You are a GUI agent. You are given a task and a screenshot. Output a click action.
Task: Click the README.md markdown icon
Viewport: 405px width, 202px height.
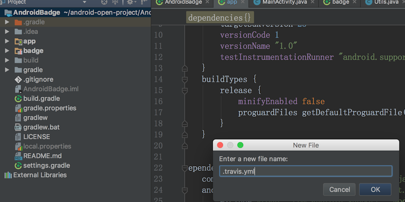pos(18,156)
